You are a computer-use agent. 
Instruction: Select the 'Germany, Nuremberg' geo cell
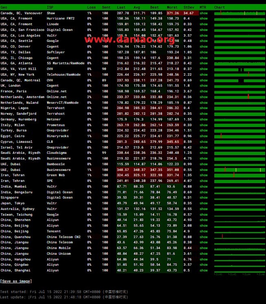click(x=18, y=119)
